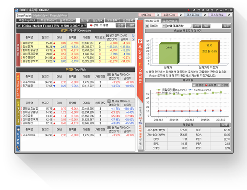Open the tRadar 재무 tab
247x190 pixels.
[152, 21]
